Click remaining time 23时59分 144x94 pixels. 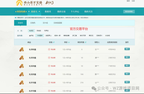[112, 58]
